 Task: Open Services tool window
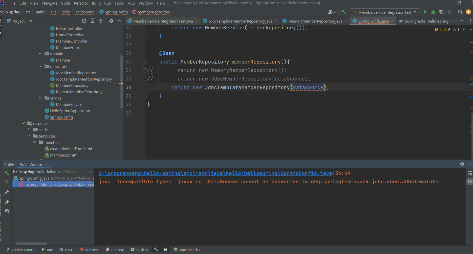(139, 250)
